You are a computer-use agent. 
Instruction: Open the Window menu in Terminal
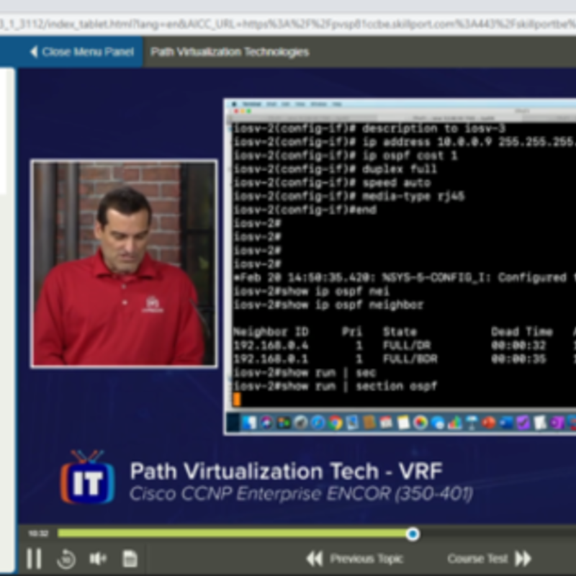click(x=318, y=104)
